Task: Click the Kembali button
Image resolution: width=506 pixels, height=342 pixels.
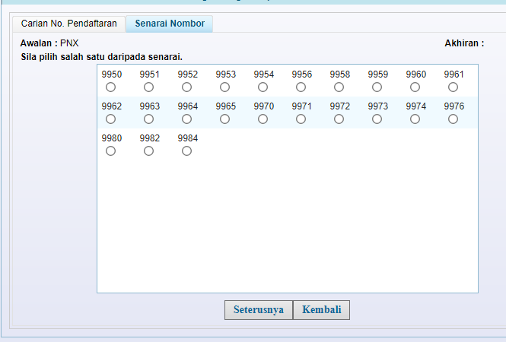Action: pyautogui.click(x=321, y=310)
